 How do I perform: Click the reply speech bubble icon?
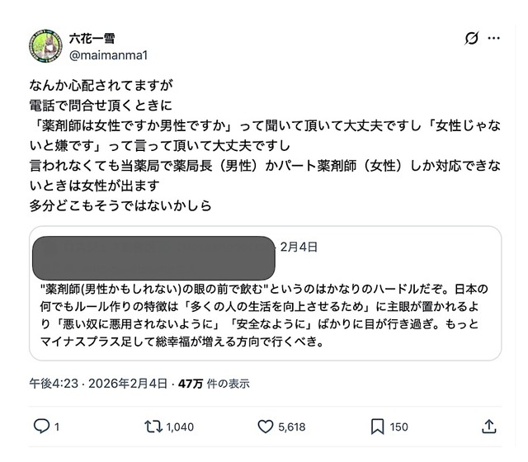[42, 427]
